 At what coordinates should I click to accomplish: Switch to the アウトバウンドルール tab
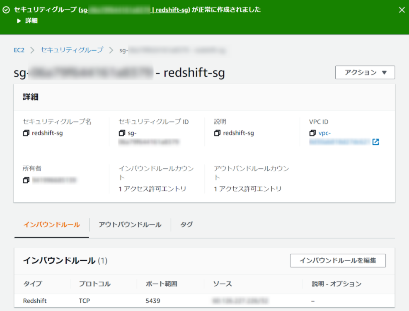pyautogui.click(x=129, y=224)
